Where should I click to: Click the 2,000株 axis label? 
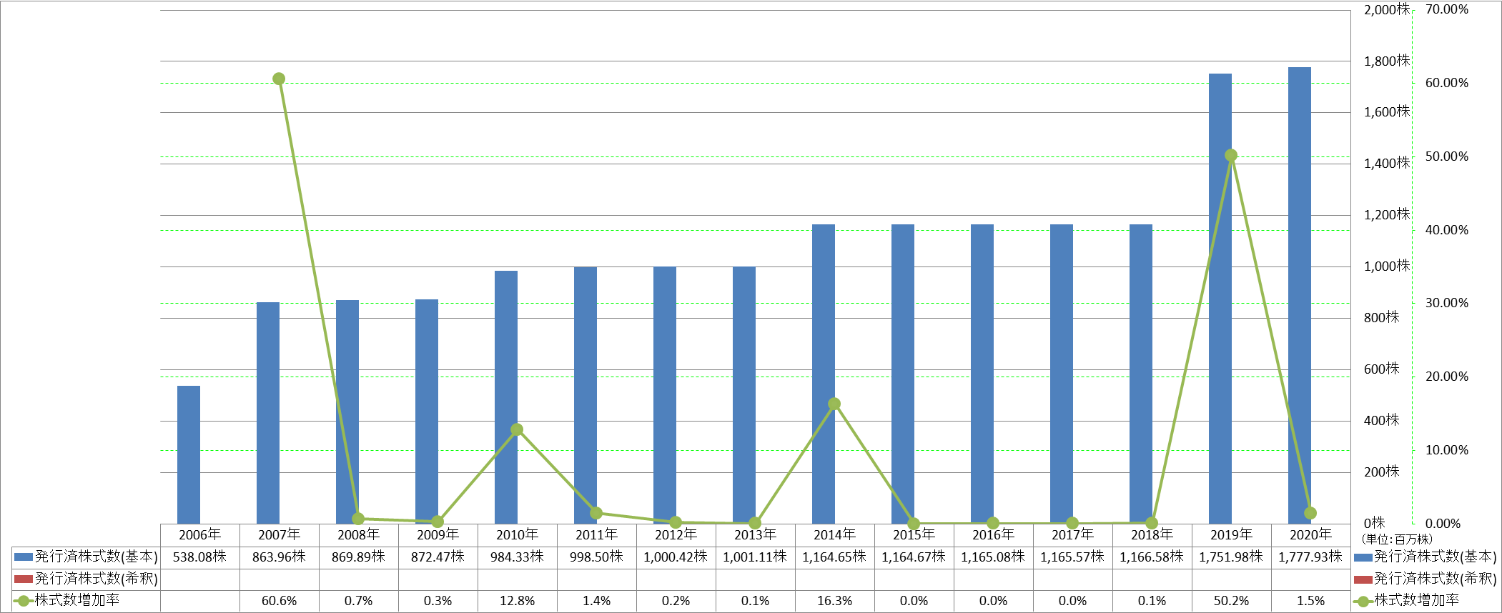coord(1387,9)
